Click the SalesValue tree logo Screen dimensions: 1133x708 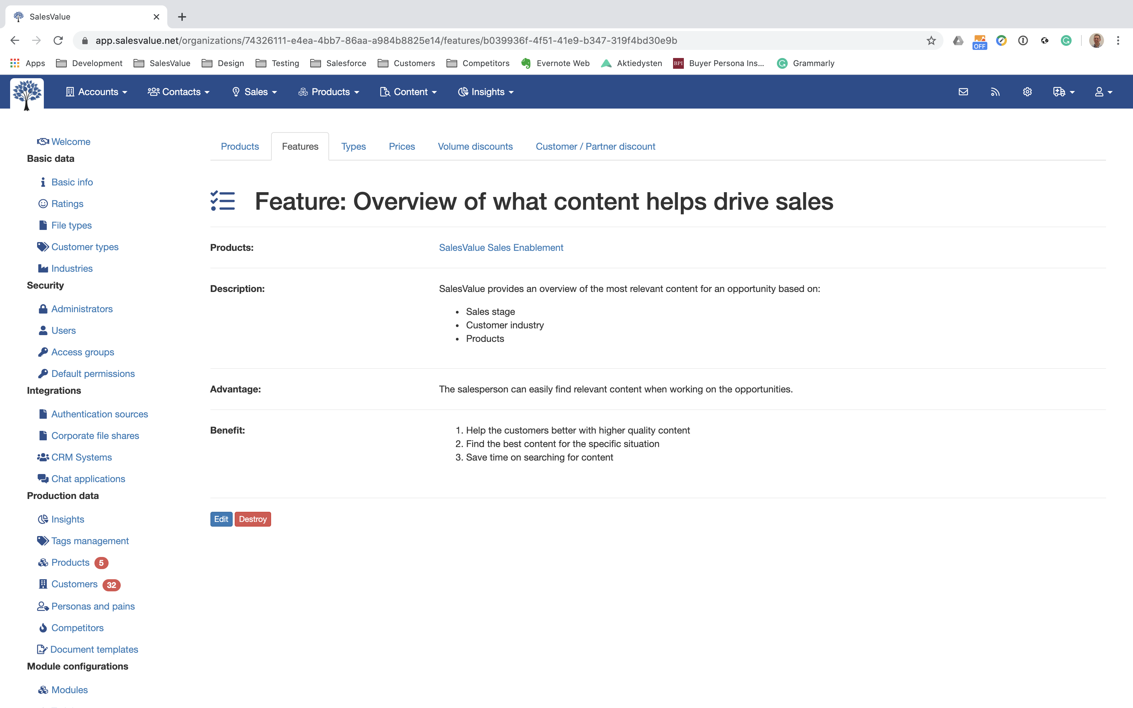click(x=27, y=94)
